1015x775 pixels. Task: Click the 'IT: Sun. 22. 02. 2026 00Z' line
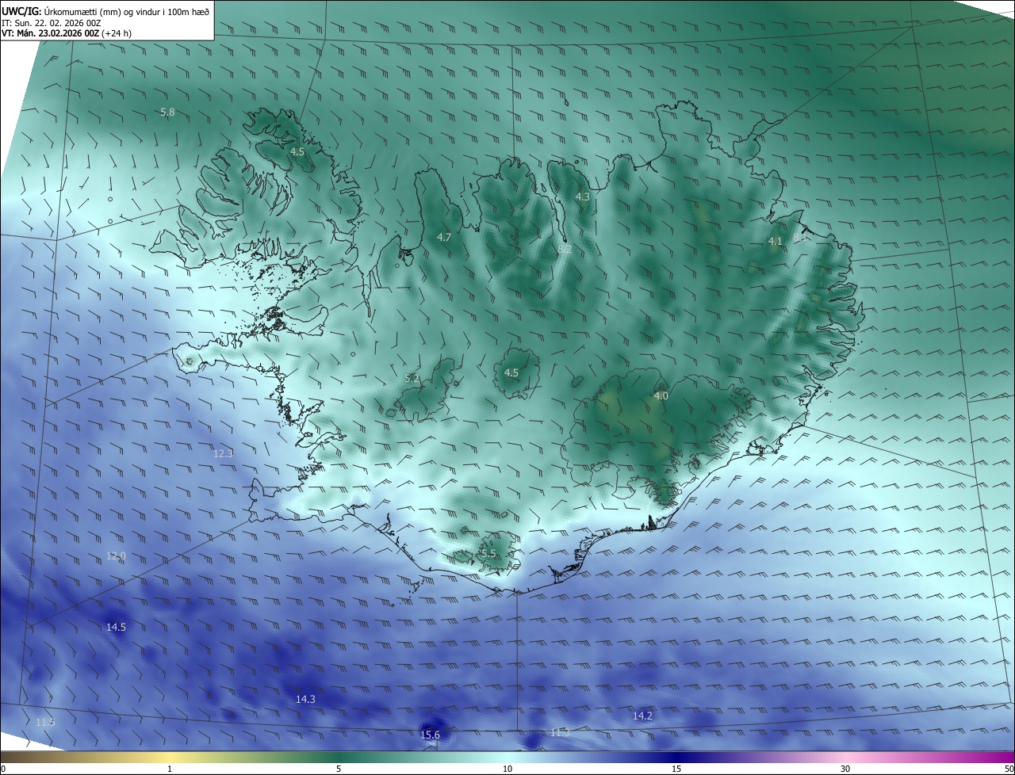[51, 23]
